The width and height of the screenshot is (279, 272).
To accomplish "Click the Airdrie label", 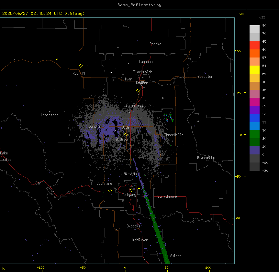I will pyautogui.click(x=130, y=173).
